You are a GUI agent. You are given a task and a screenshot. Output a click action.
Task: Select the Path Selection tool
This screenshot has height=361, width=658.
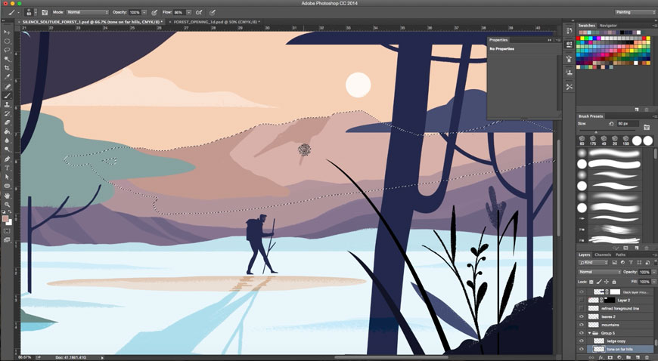pos(7,177)
